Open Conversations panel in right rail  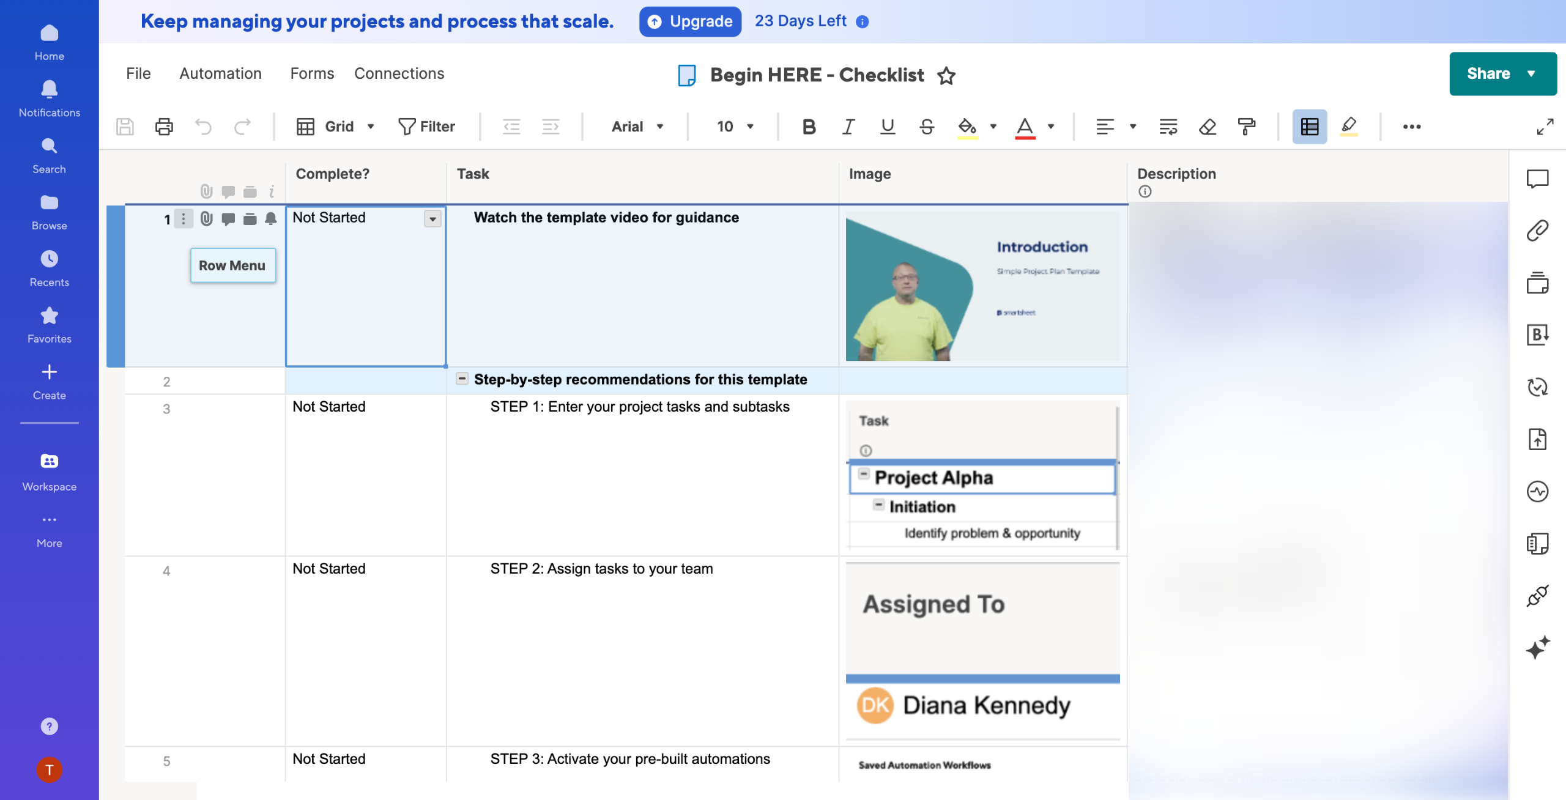click(x=1537, y=179)
